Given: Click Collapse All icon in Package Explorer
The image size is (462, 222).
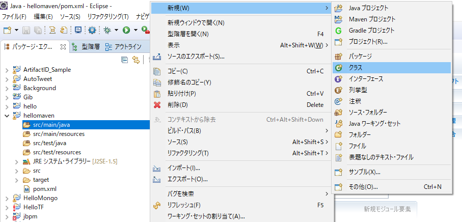Looking at the screenshot, I should pyautogui.click(x=125, y=60).
